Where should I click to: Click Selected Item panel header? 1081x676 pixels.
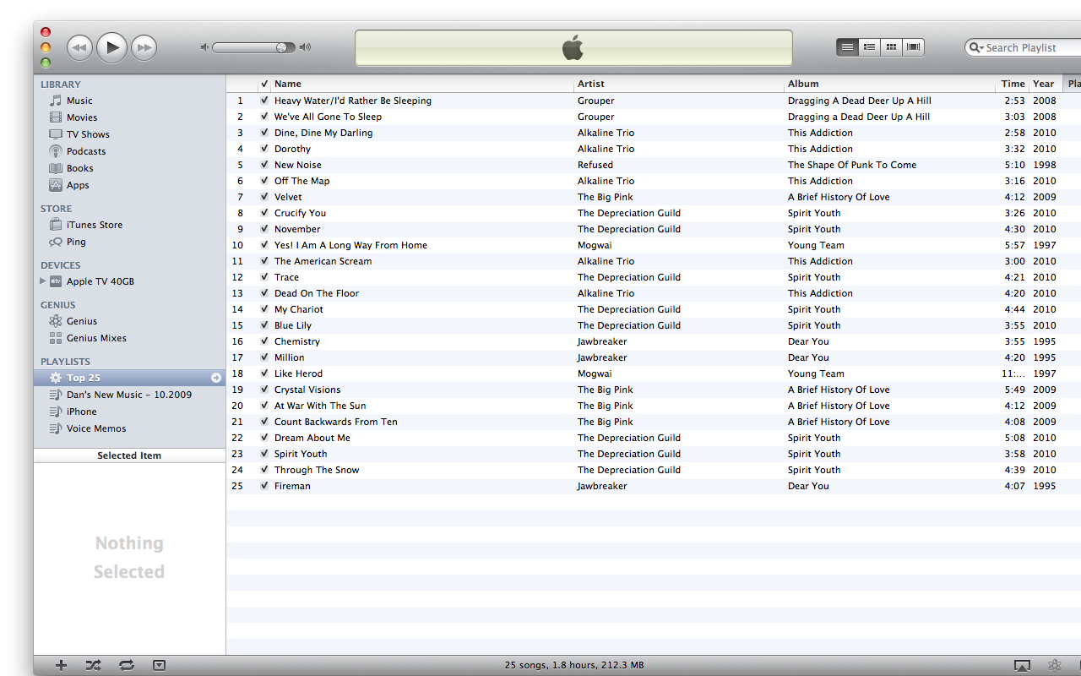129,455
